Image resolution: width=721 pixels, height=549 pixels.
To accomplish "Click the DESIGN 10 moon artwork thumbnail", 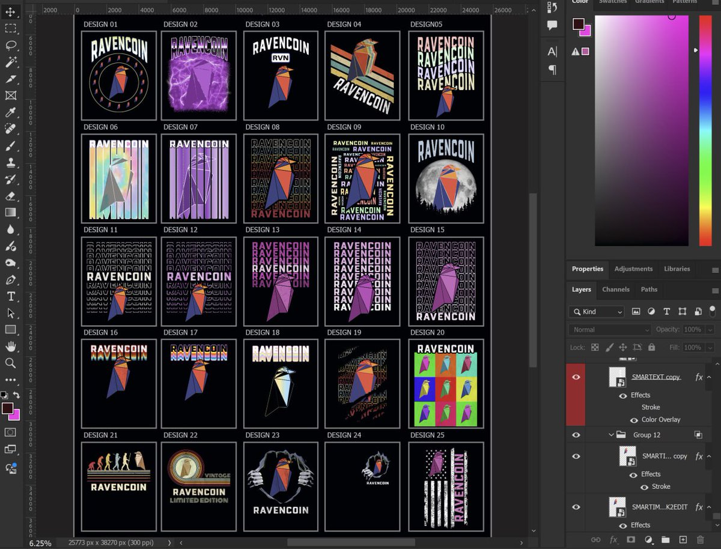I will point(446,179).
